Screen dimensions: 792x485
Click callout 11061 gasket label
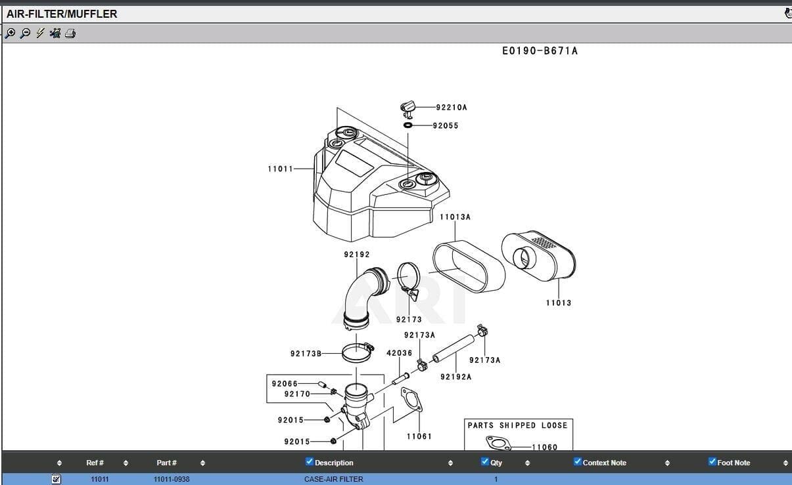click(x=419, y=436)
